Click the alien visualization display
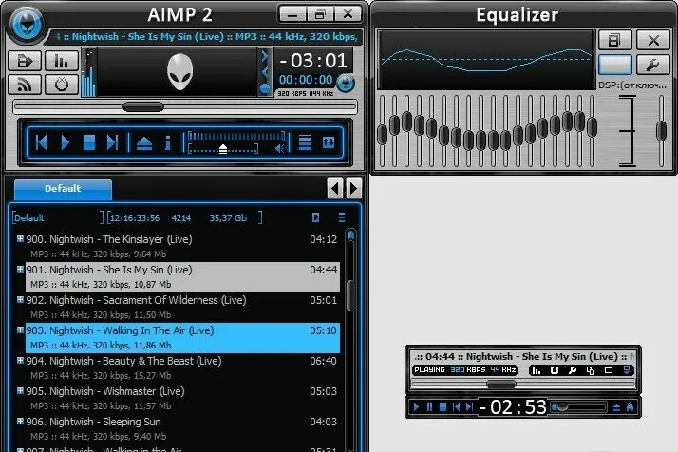Viewport: 678px width, 452px height. (179, 72)
